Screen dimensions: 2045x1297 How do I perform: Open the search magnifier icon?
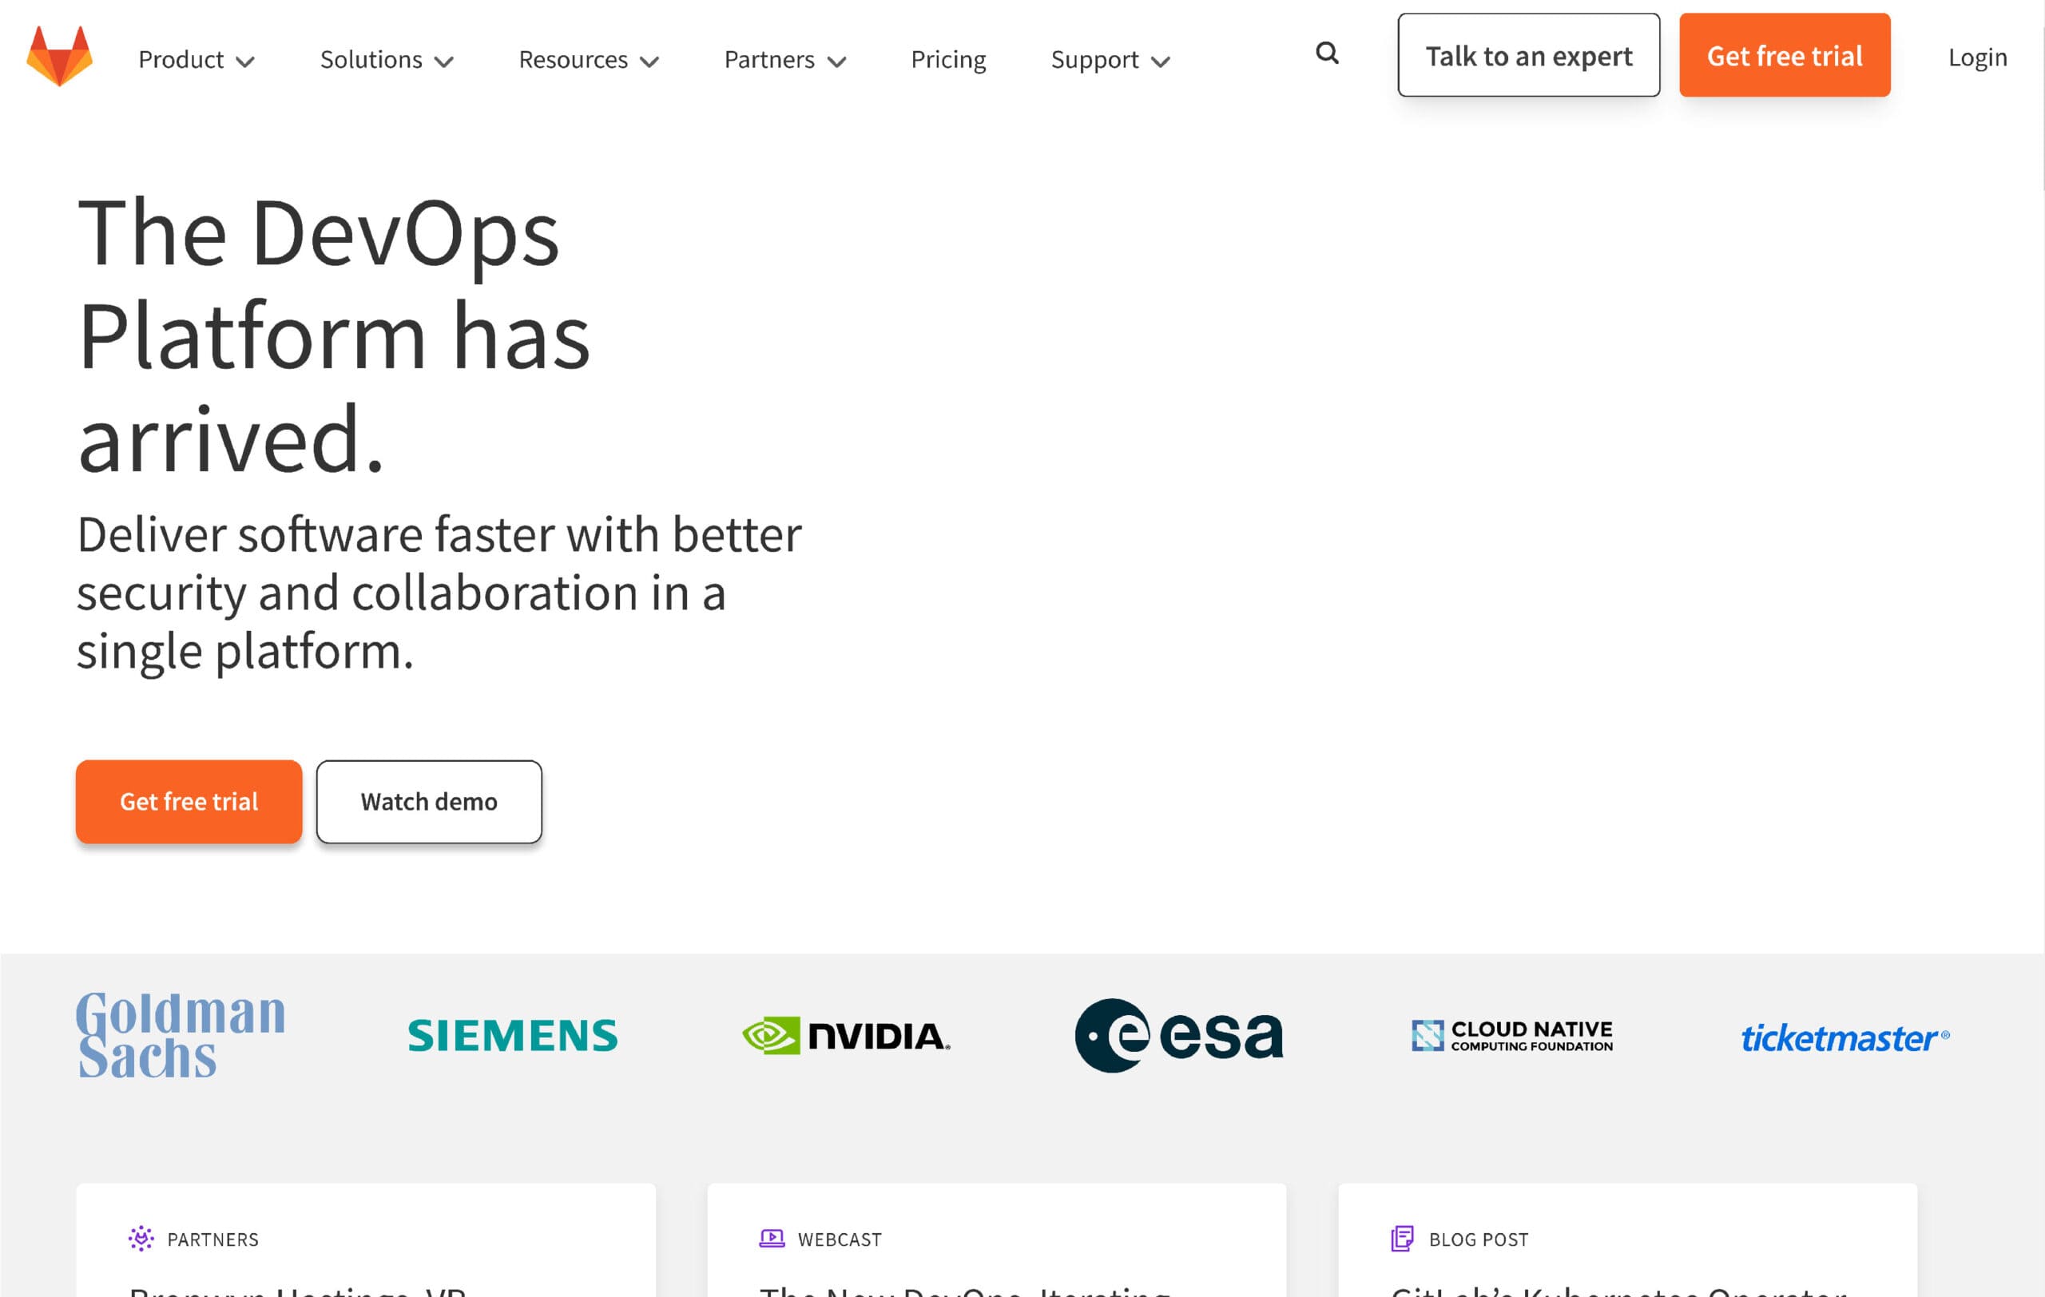[1327, 54]
